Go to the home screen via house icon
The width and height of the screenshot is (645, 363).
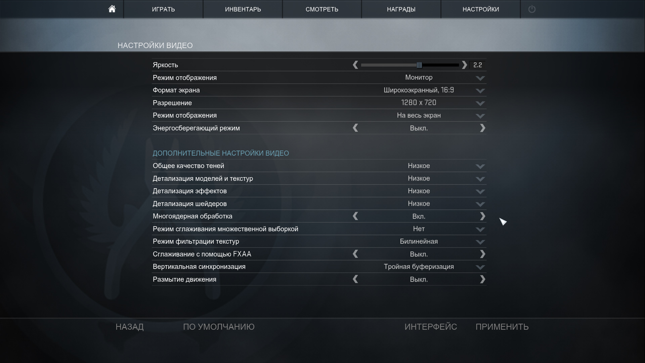[112, 9]
